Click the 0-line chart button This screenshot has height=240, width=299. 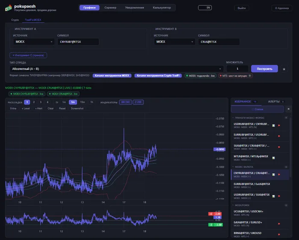click(x=13, y=108)
